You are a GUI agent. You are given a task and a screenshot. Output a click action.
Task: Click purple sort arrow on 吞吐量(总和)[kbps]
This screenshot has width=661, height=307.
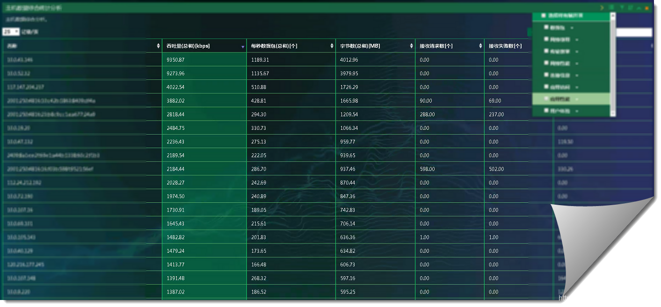(x=243, y=47)
